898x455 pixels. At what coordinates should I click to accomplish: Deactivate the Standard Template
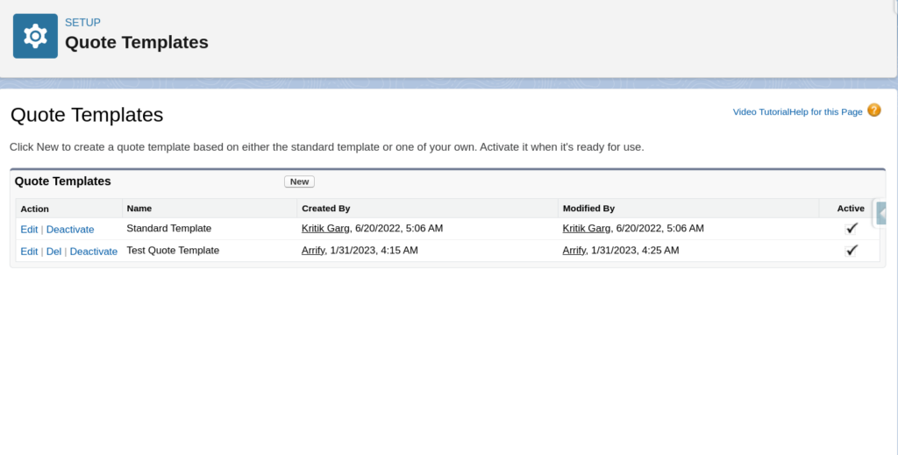click(x=70, y=229)
